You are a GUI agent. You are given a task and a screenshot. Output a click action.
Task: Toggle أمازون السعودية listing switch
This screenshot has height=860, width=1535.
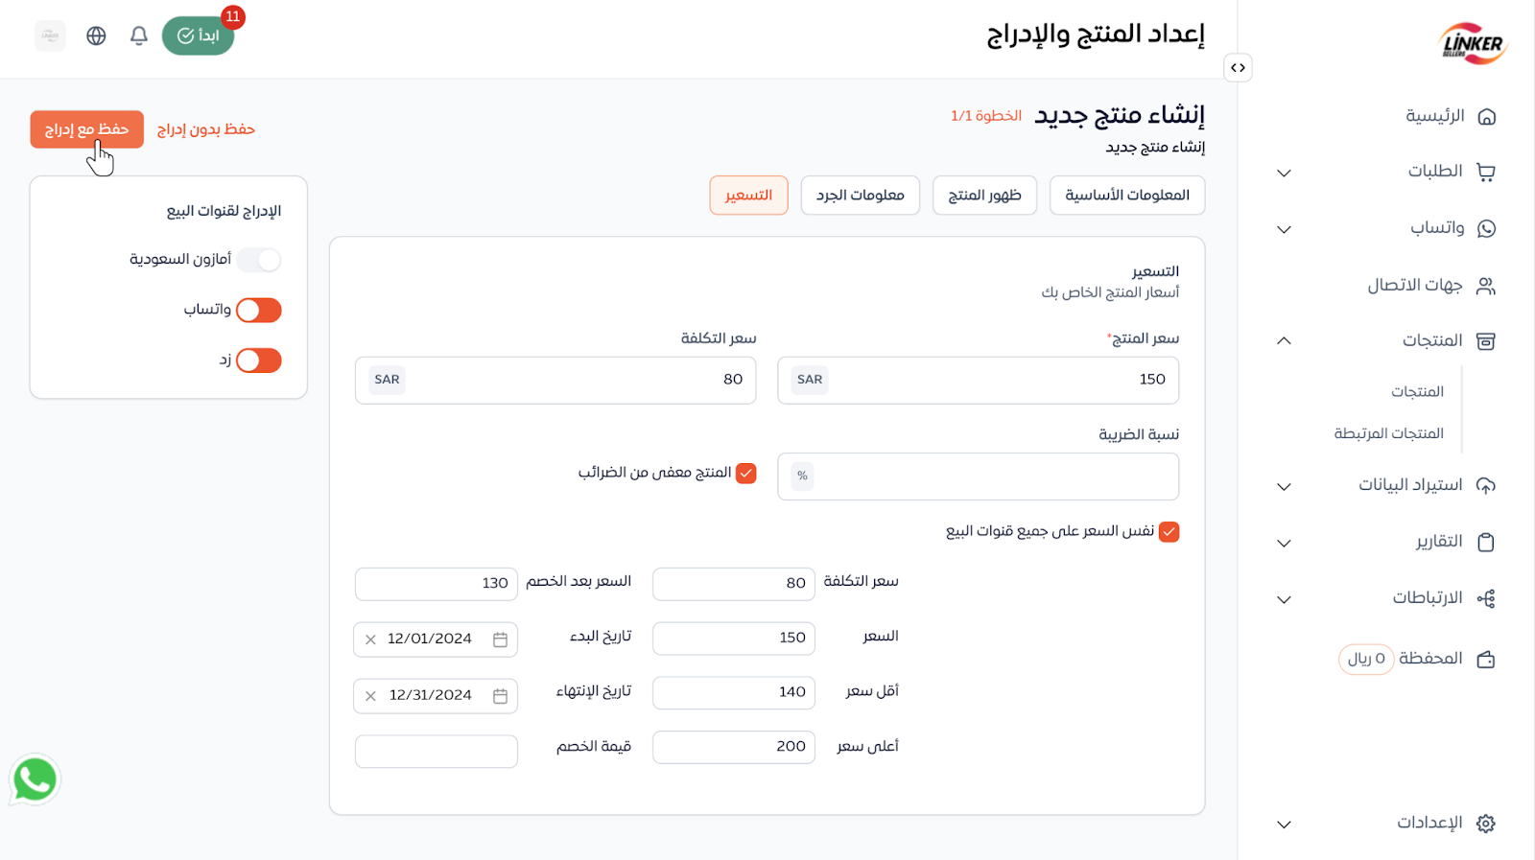pyautogui.click(x=259, y=260)
